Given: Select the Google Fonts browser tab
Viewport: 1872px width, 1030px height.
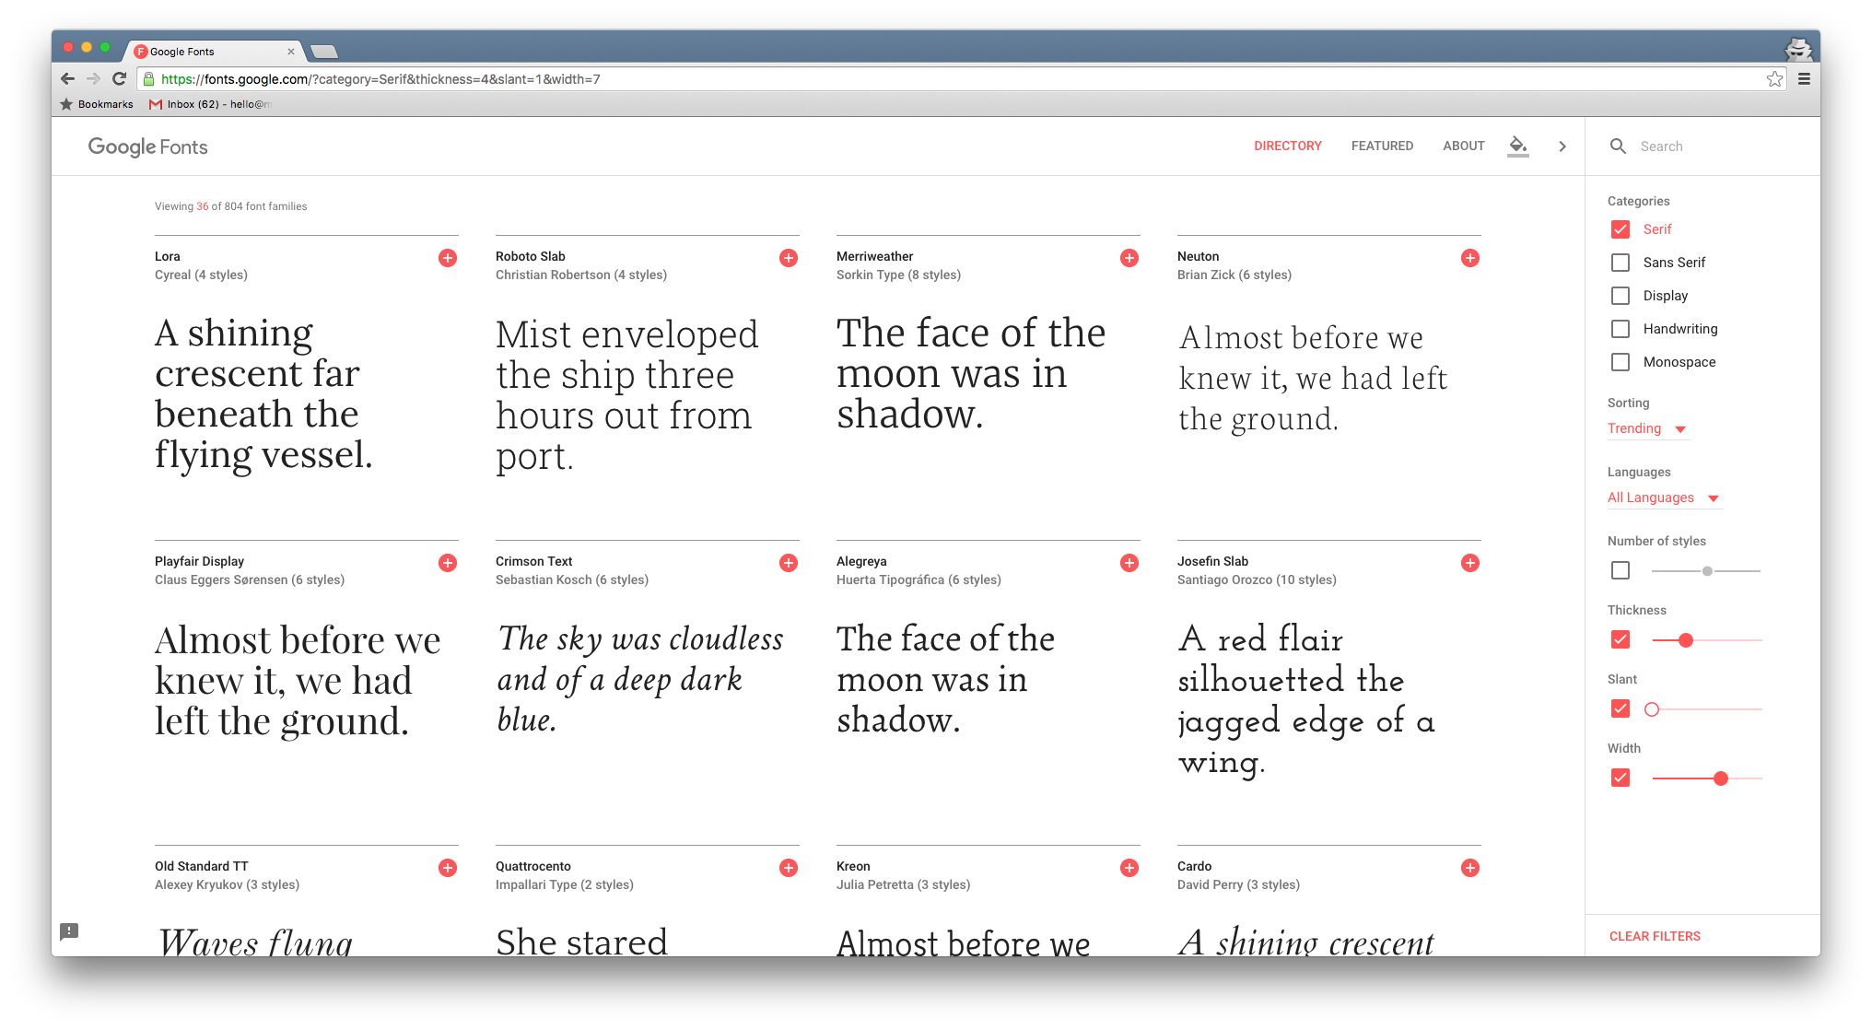Looking at the screenshot, I should click(x=214, y=52).
